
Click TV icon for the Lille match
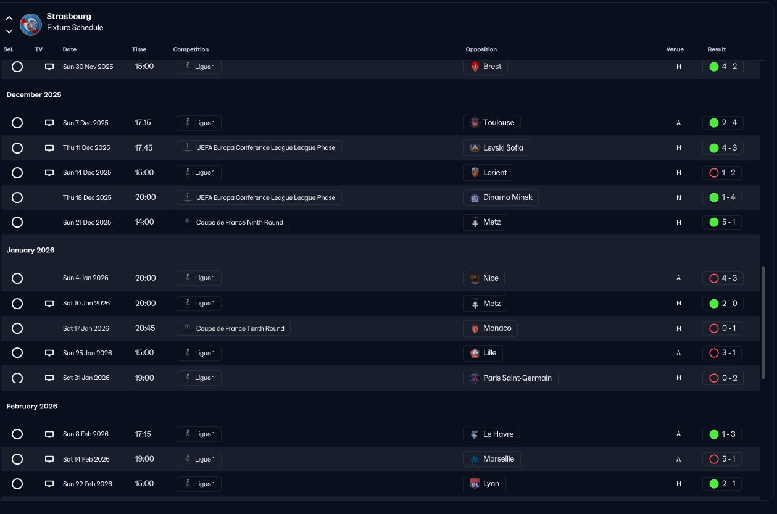point(49,353)
